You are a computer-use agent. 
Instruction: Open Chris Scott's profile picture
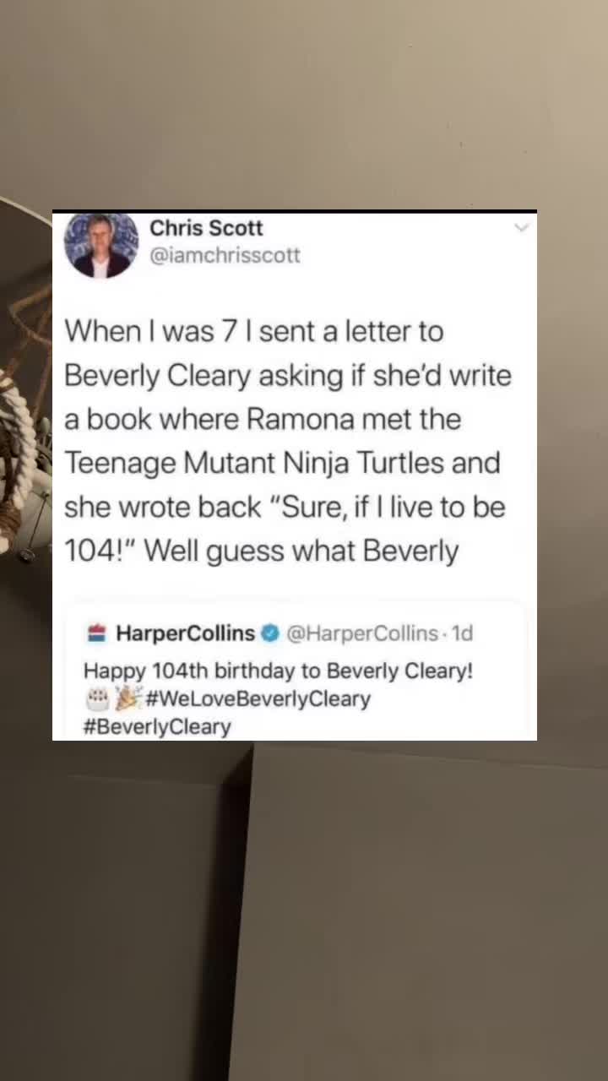(101, 246)
